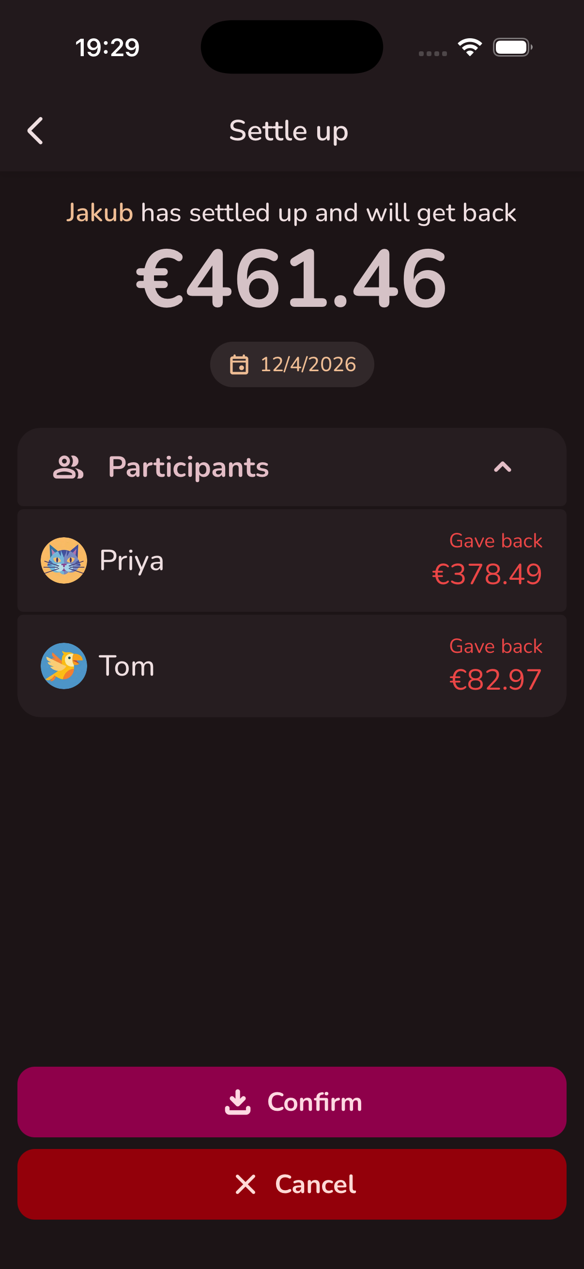Tap the Participants header label
The height and width of the screenshot is (1269, 584).
click(188, 467)
